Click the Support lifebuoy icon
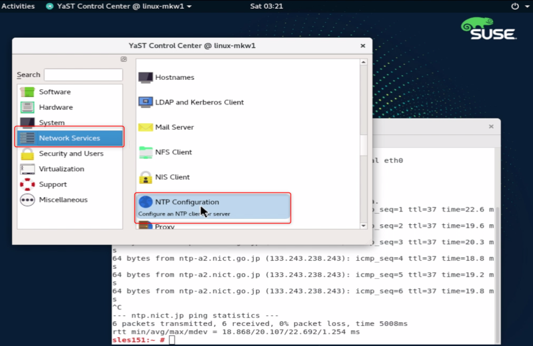 [27, 184]
